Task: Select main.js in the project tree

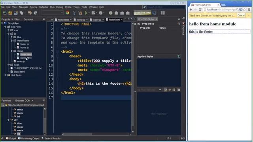Action: click(x=21, y=62)
